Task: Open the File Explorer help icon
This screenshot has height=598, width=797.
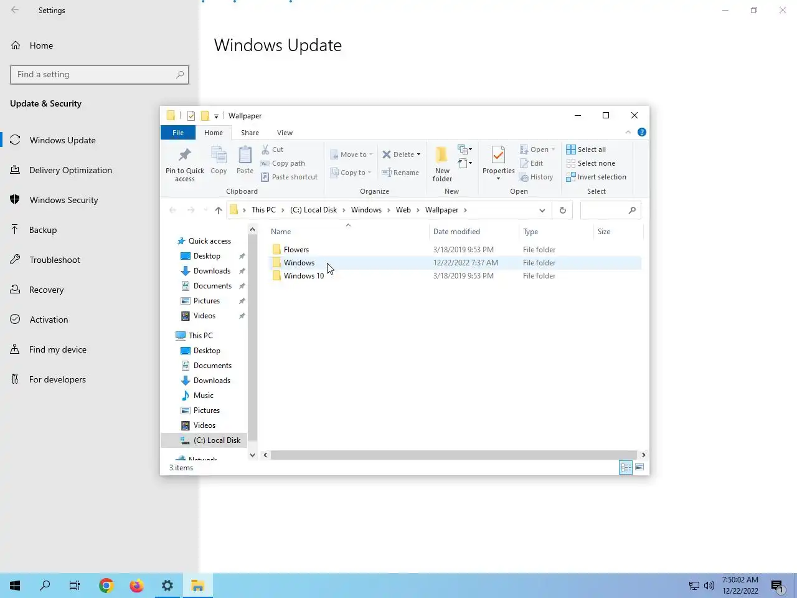Action: point(642,132)
